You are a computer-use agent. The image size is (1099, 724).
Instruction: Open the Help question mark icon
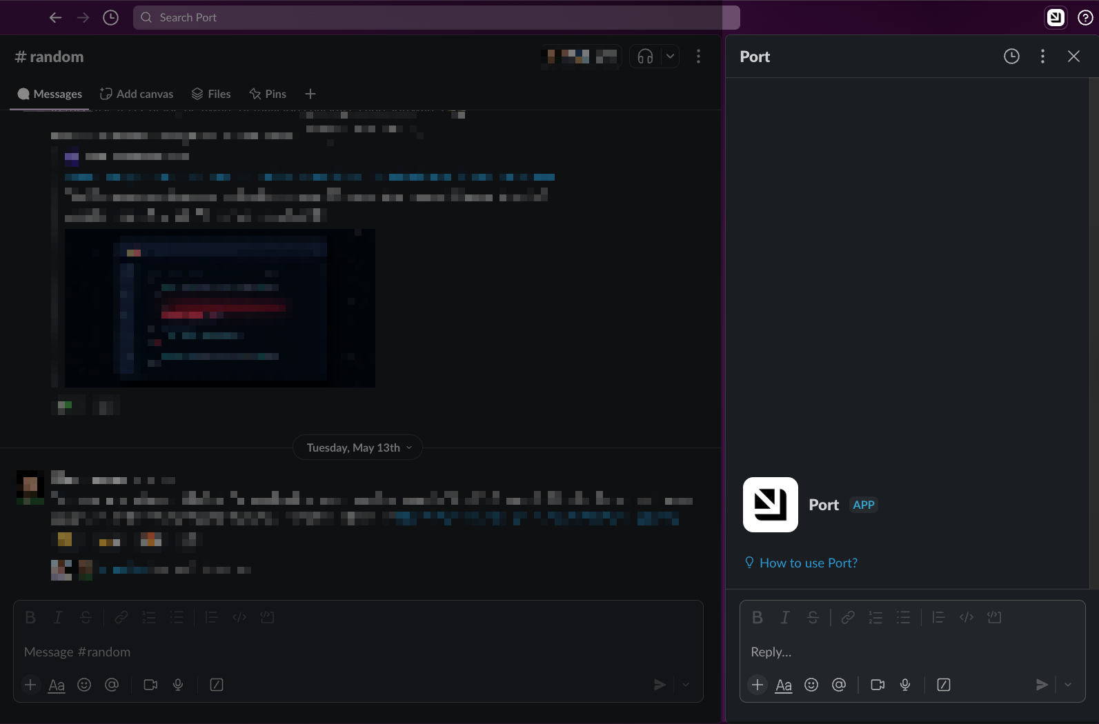[x=1085, y=17]
